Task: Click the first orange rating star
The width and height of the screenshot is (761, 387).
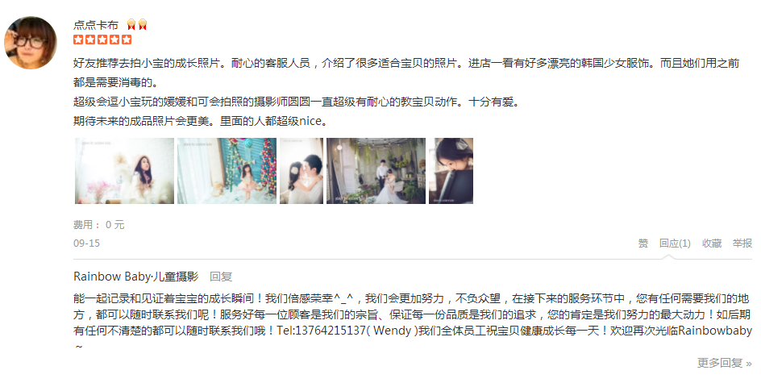Action: tap(79, 40)
